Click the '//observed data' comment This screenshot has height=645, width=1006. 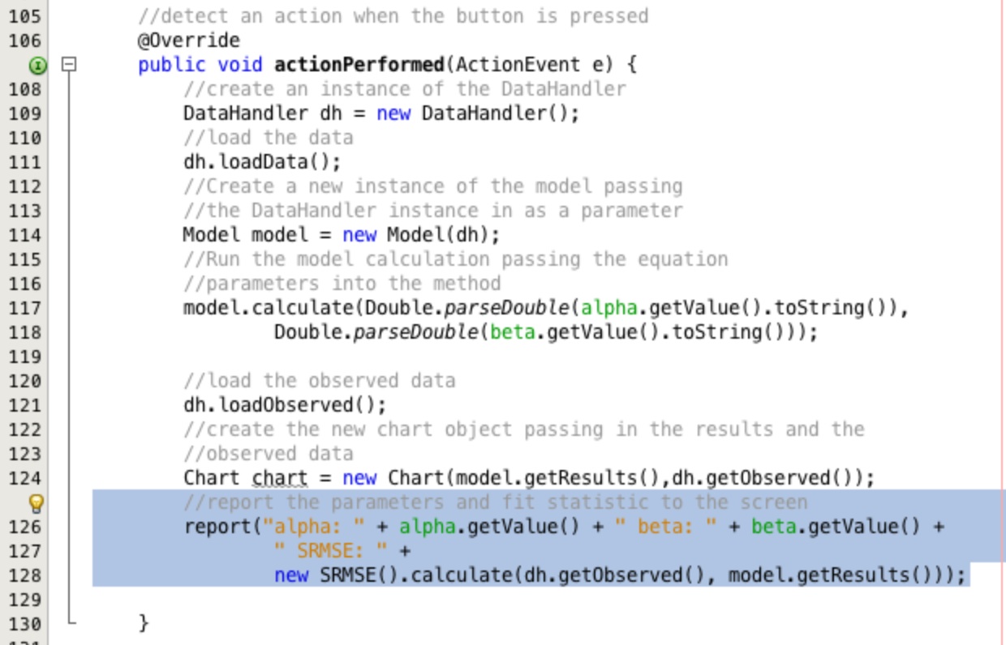point(269,454)
